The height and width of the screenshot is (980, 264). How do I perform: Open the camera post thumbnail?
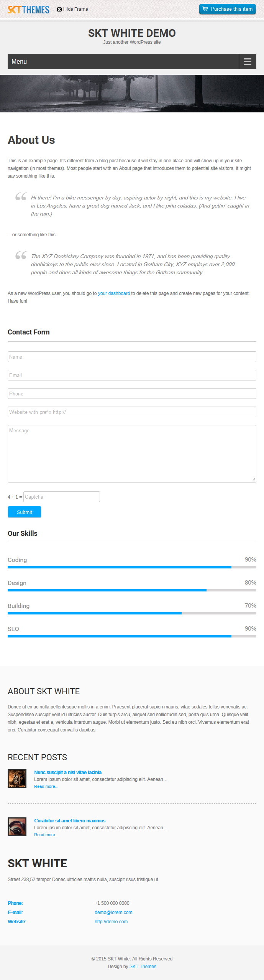(x=17, y=779)
